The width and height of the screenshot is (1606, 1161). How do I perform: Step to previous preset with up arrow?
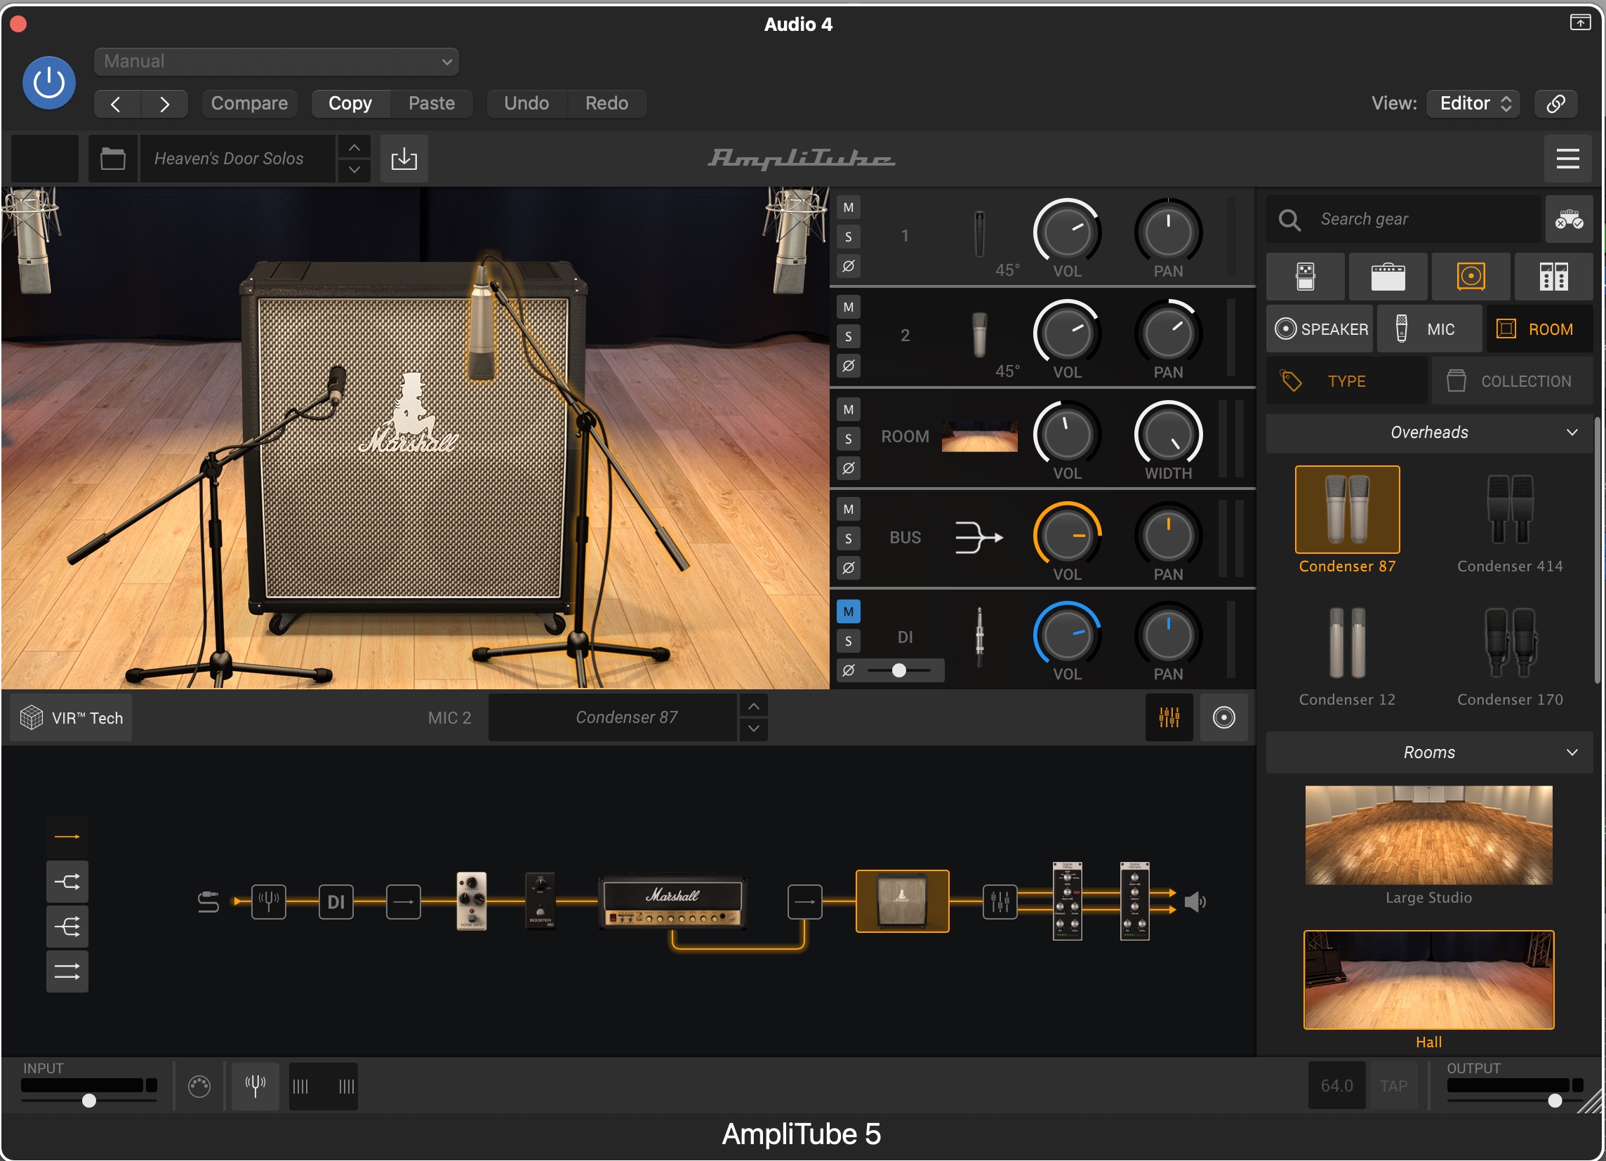(354, 147)
